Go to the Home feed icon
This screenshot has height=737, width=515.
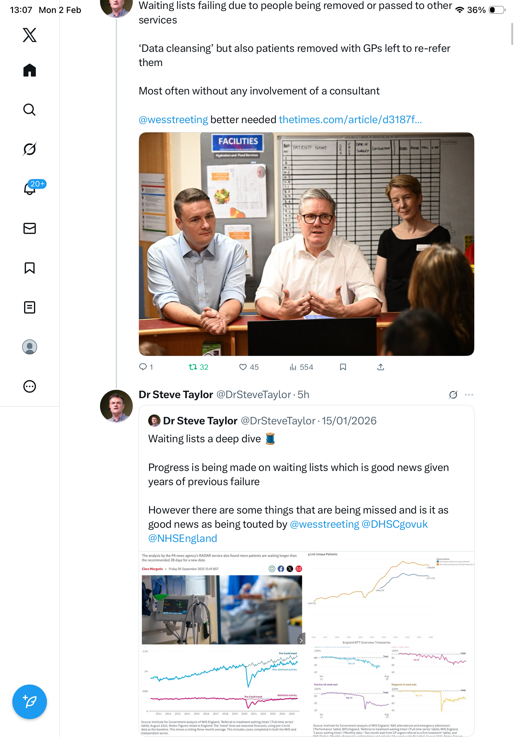click(30, 70)
